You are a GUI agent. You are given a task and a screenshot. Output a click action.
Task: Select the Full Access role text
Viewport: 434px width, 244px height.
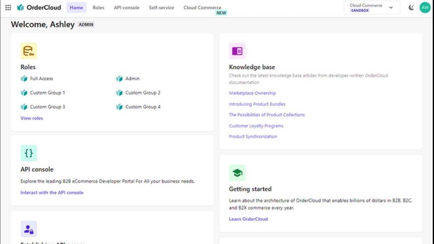[x=41, y=79]
